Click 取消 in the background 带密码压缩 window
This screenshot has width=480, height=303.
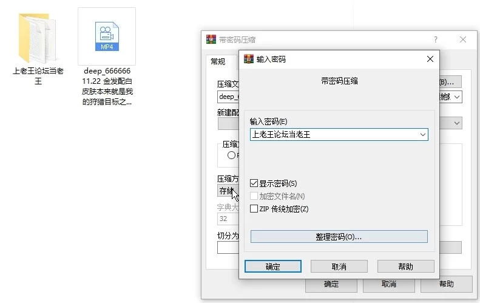pyautogui.click(x=389, y=285)
